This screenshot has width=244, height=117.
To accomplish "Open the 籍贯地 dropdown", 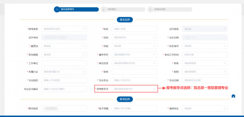I will coord(64,46).
